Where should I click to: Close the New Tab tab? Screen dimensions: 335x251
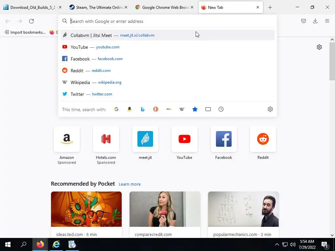258,7
